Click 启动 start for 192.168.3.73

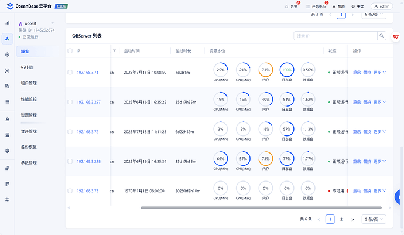point(357,191)
